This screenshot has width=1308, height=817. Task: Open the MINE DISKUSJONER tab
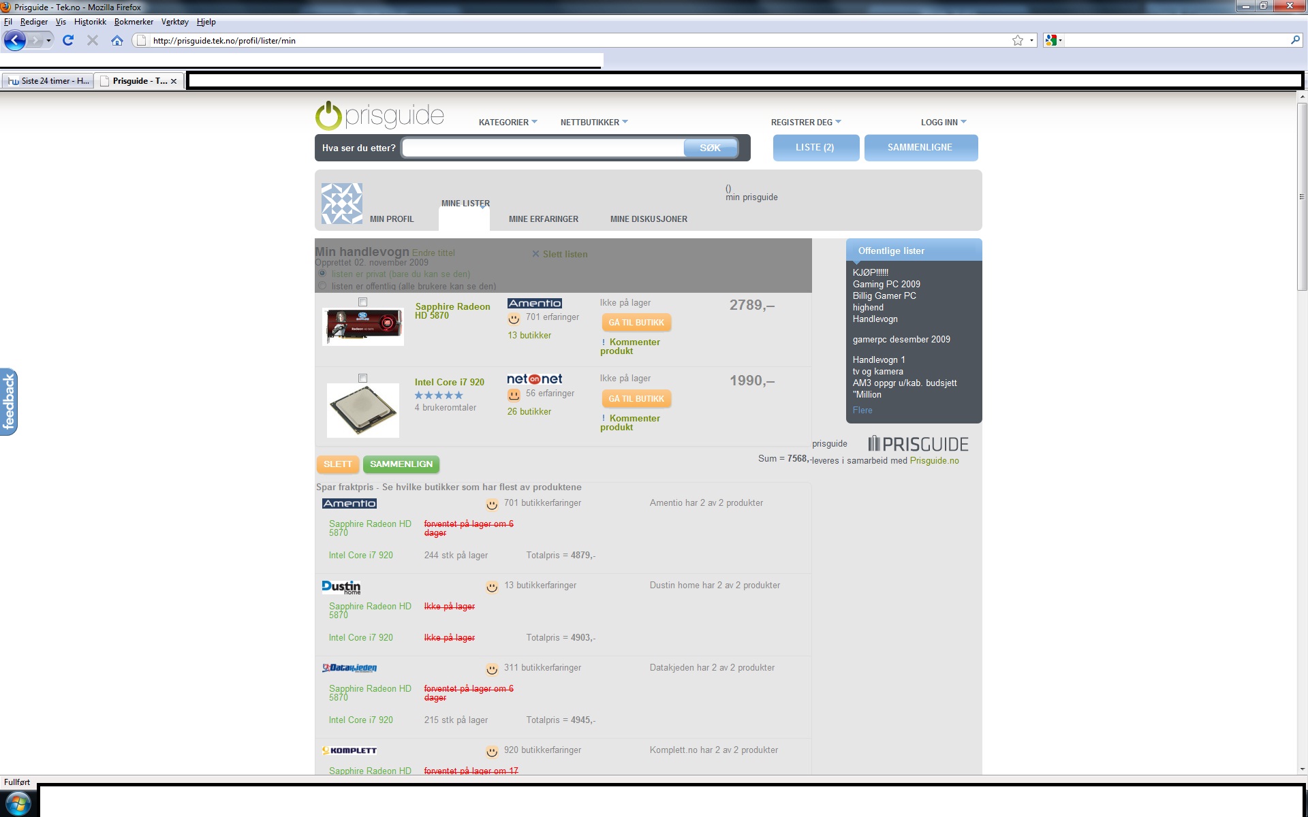click(649, 219)
